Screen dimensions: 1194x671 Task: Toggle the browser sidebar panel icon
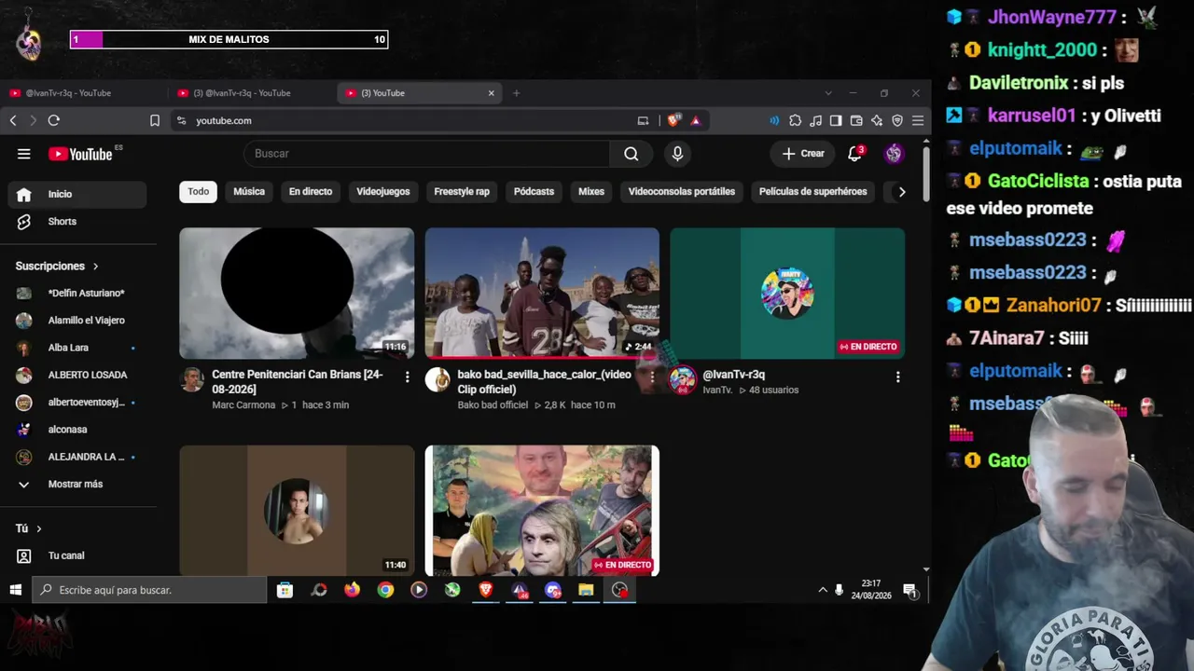point(836,120)
